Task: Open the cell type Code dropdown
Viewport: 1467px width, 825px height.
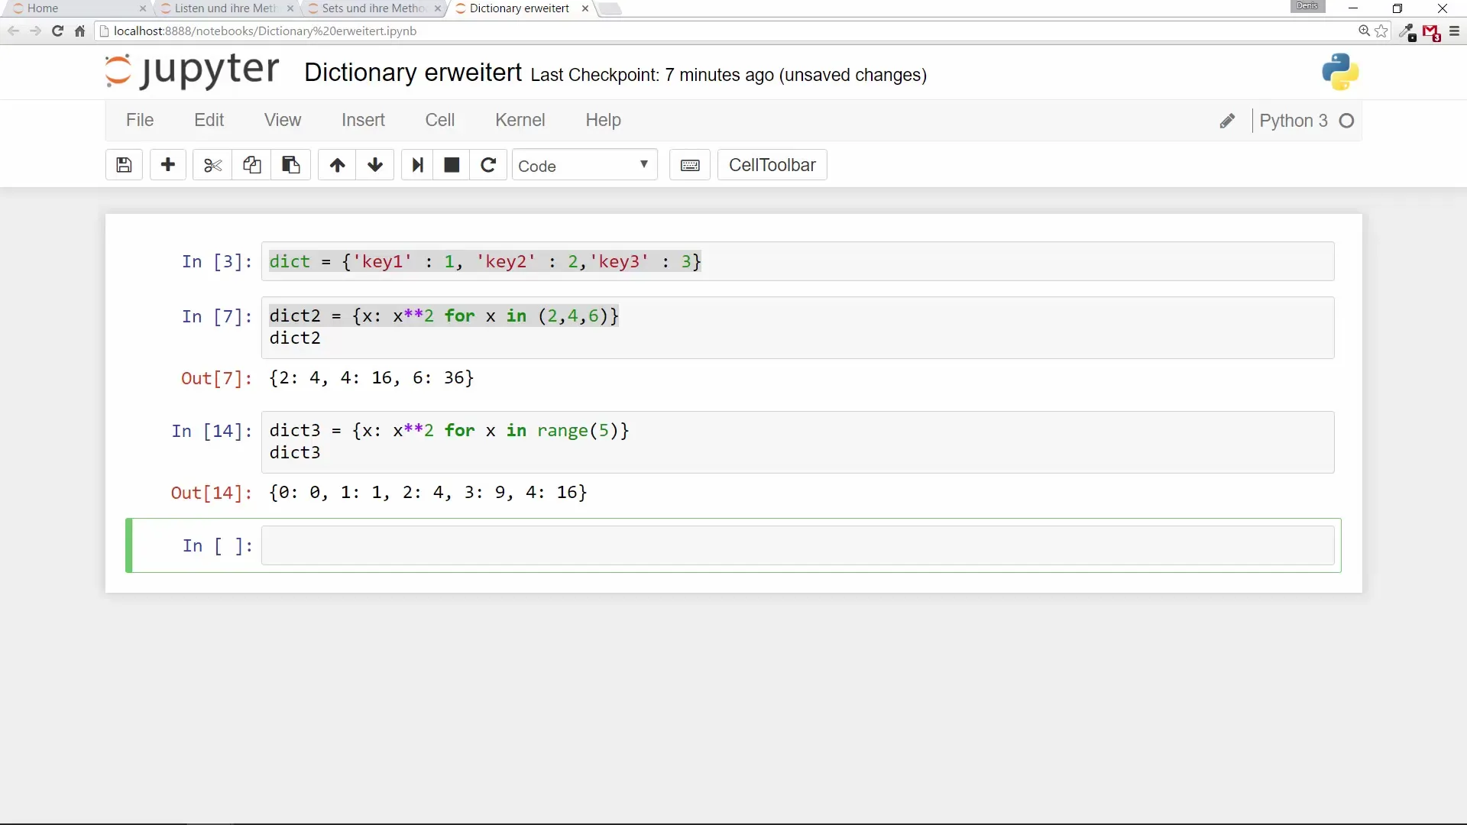Action: (584, 165)
